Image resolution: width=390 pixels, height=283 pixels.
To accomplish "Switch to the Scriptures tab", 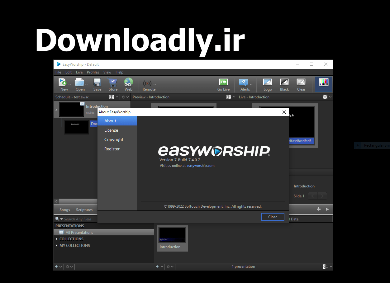I will 84,210.
